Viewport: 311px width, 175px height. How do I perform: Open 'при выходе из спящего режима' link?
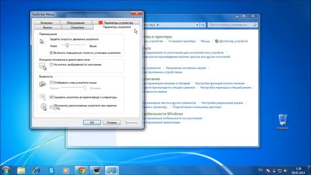[x=169, y=87]
